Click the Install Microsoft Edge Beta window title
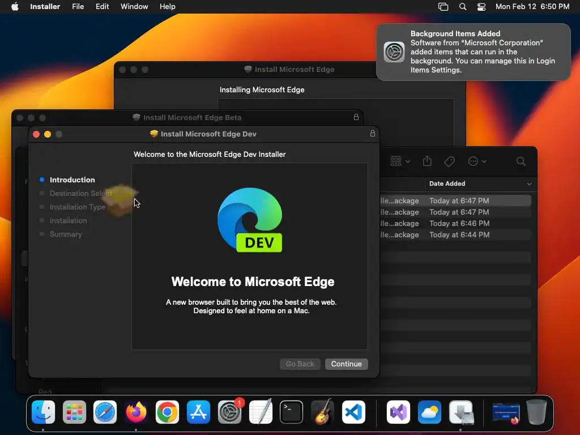This screenshot has height=435, width=580. coord(192,118)
